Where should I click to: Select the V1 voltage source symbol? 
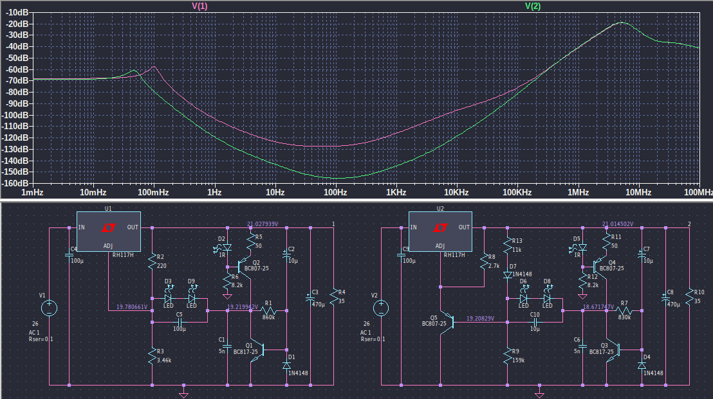click(49, 308)
